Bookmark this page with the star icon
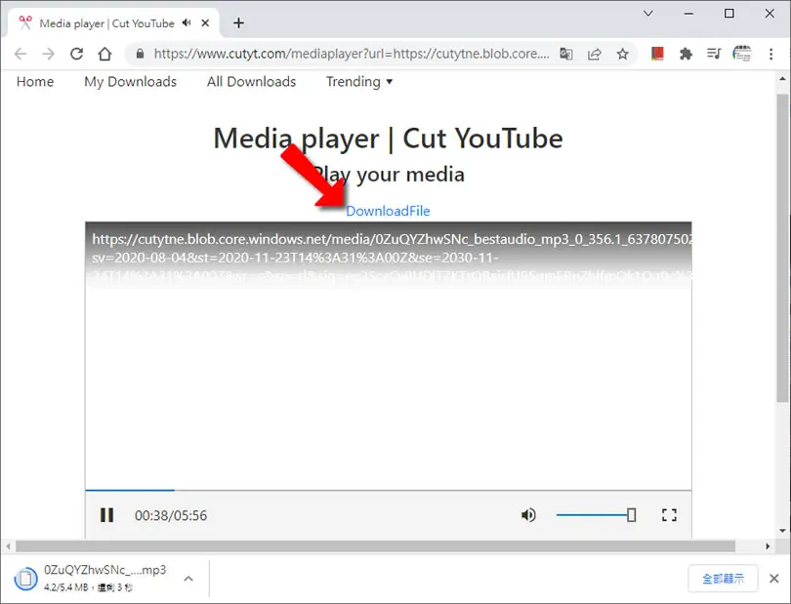 coord(622,54)
